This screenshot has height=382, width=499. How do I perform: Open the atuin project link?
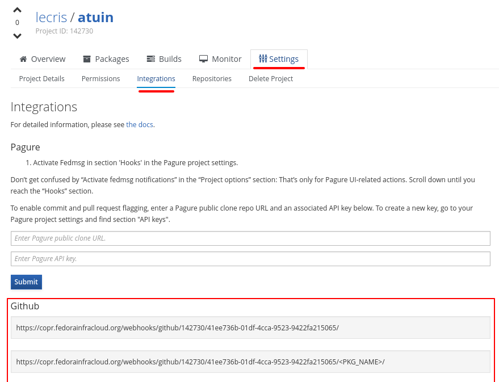click(95, 17)
